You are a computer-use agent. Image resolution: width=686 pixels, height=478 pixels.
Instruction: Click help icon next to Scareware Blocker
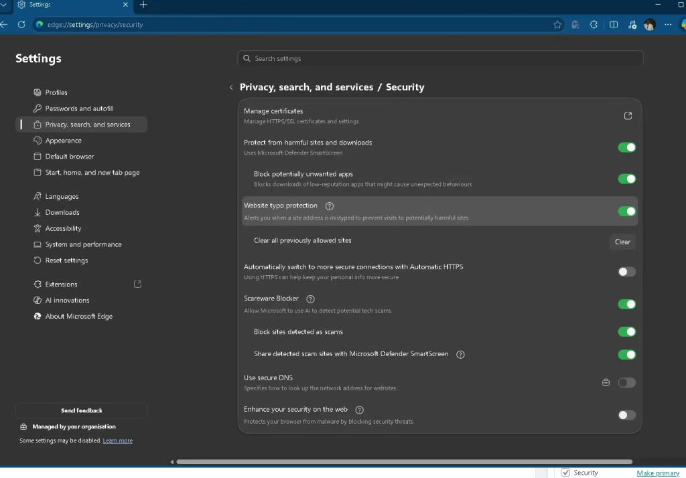pos(310,299)
